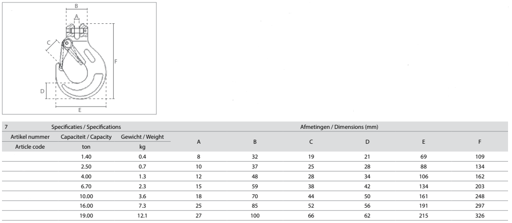
Task: Click column header A in dimensions table
Action: (x=198, y=142)
